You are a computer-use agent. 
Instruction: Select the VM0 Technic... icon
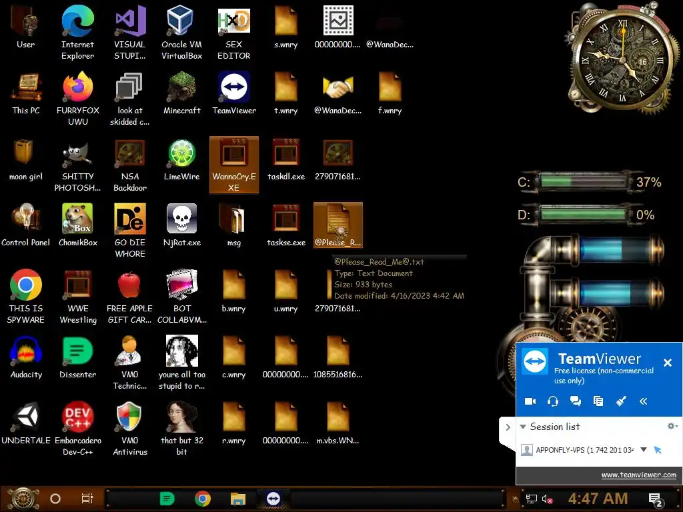[130, 363]
